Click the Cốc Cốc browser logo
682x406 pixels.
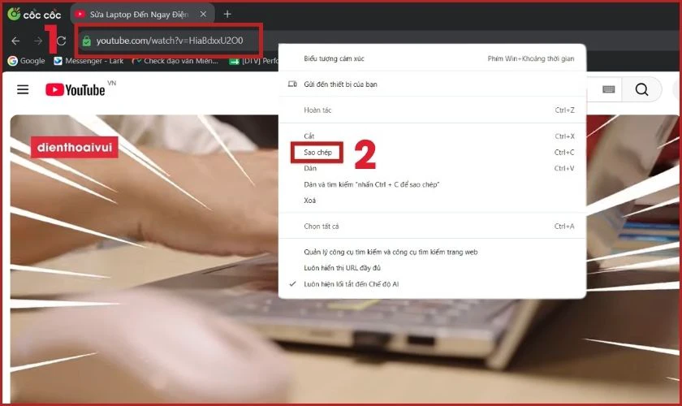tap(34, 14)
